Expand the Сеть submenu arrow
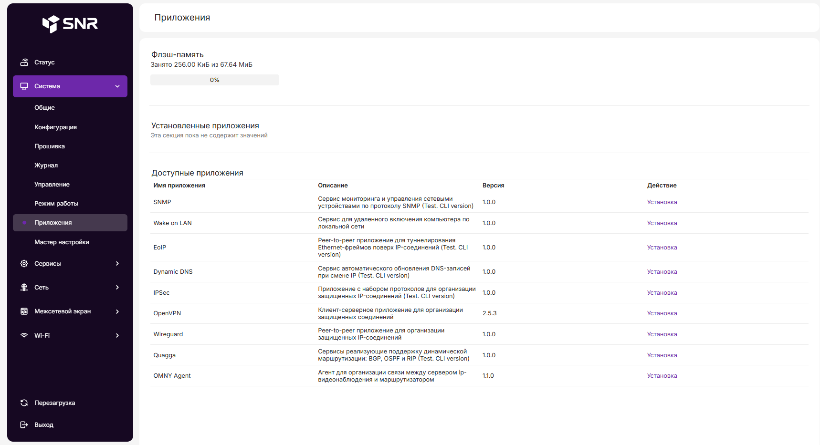 point(117,288)
